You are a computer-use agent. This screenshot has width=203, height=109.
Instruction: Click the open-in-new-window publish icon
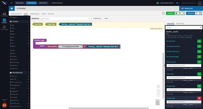coord(183,13)
